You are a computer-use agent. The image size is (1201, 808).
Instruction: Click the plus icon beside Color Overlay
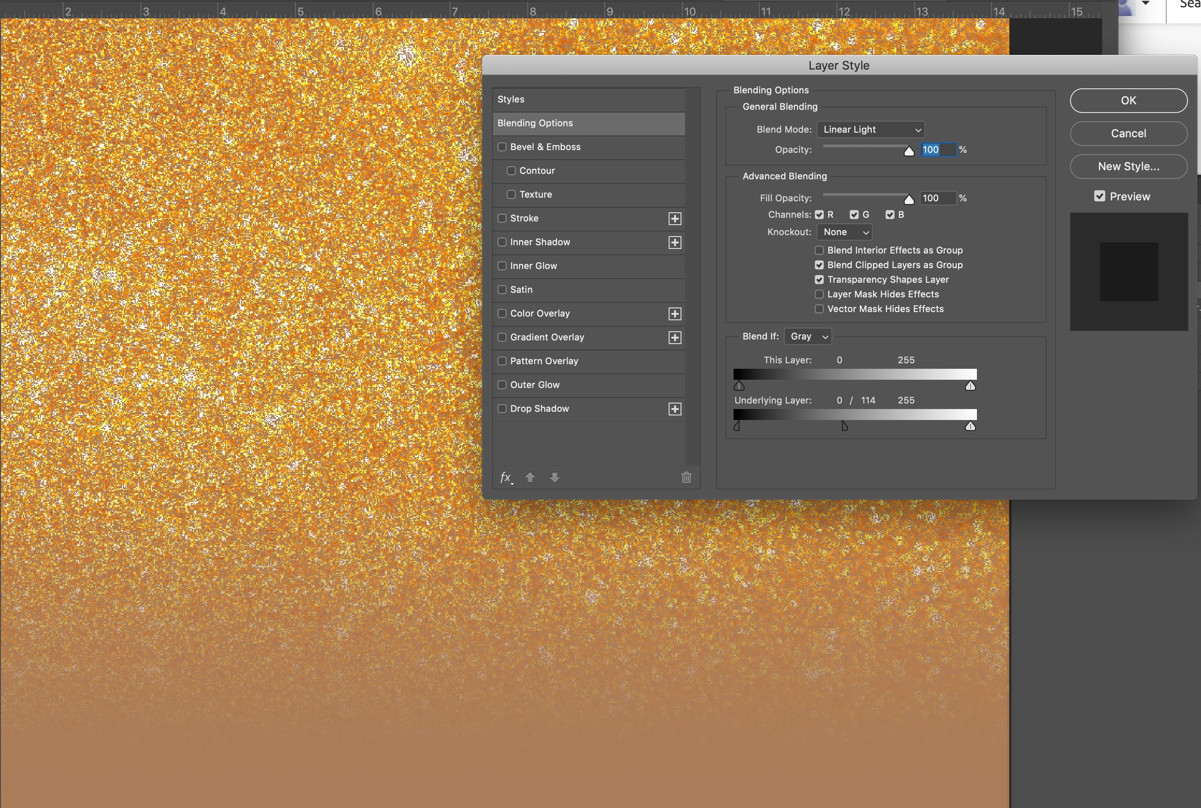click(675, 314)
